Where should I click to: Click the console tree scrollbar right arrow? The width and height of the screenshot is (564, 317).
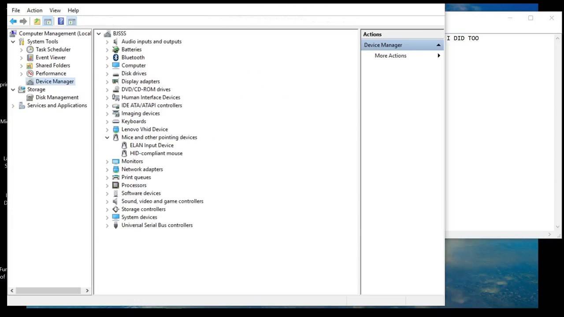(x=87, y=291)
